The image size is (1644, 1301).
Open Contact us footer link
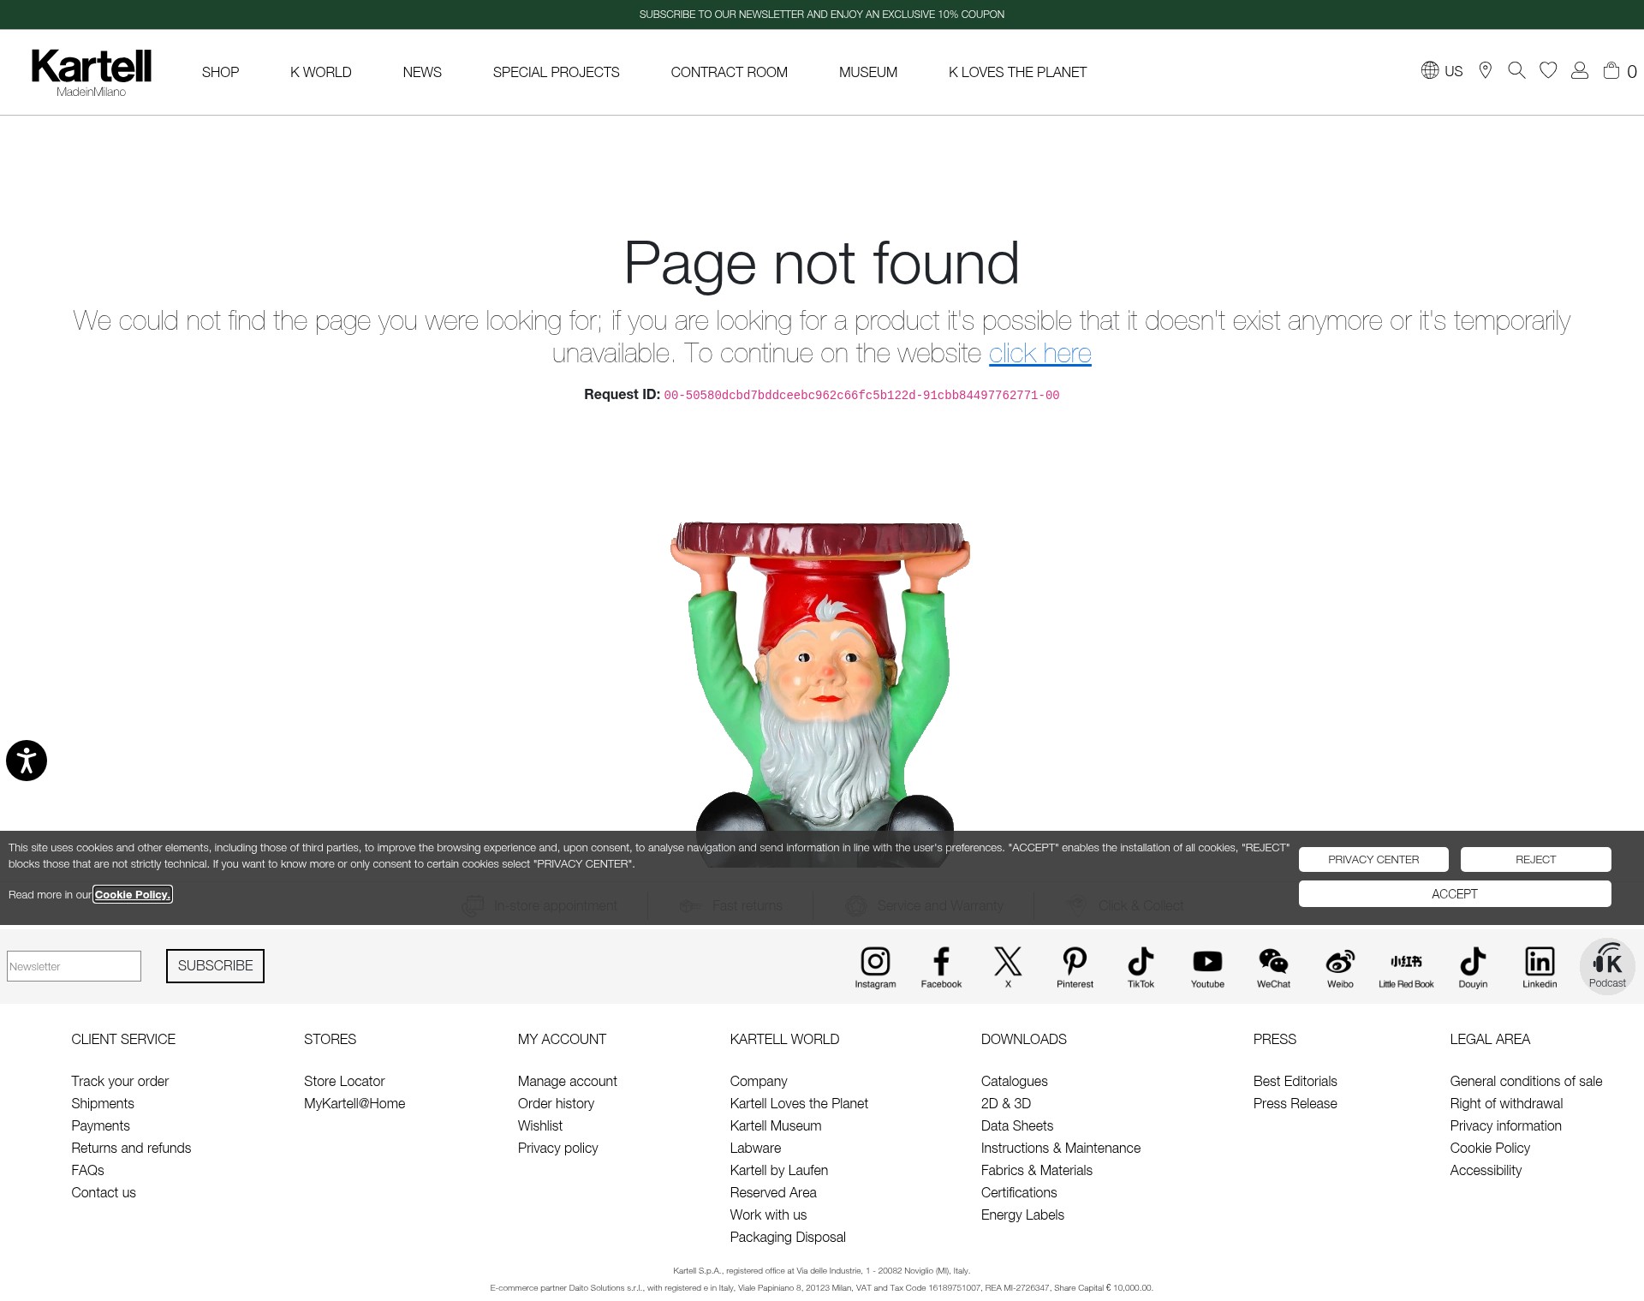point(104,1192)
